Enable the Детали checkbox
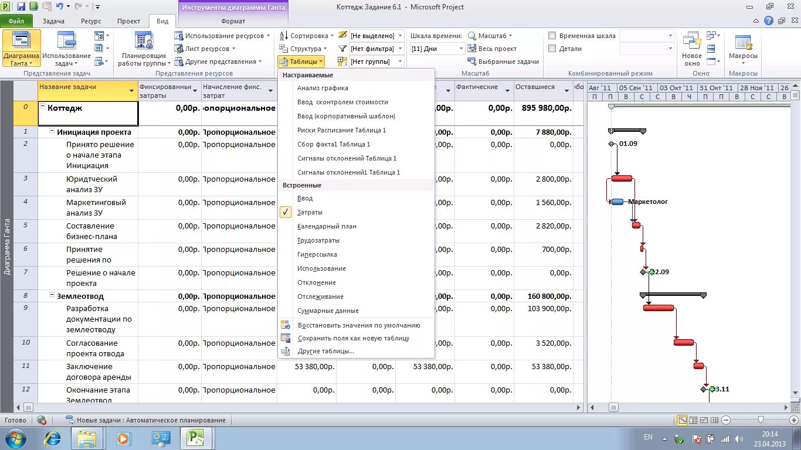 tap(552, 49)
